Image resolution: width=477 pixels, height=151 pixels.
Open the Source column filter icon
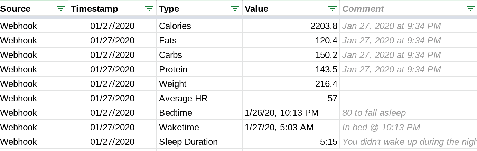(x=61, y=9)
